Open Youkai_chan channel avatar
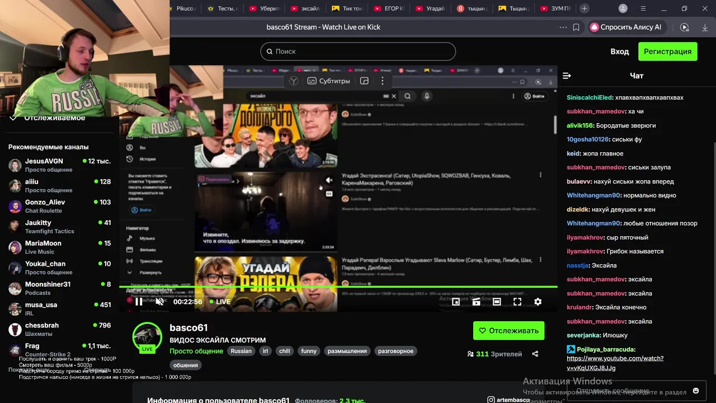 coord(15,268)
